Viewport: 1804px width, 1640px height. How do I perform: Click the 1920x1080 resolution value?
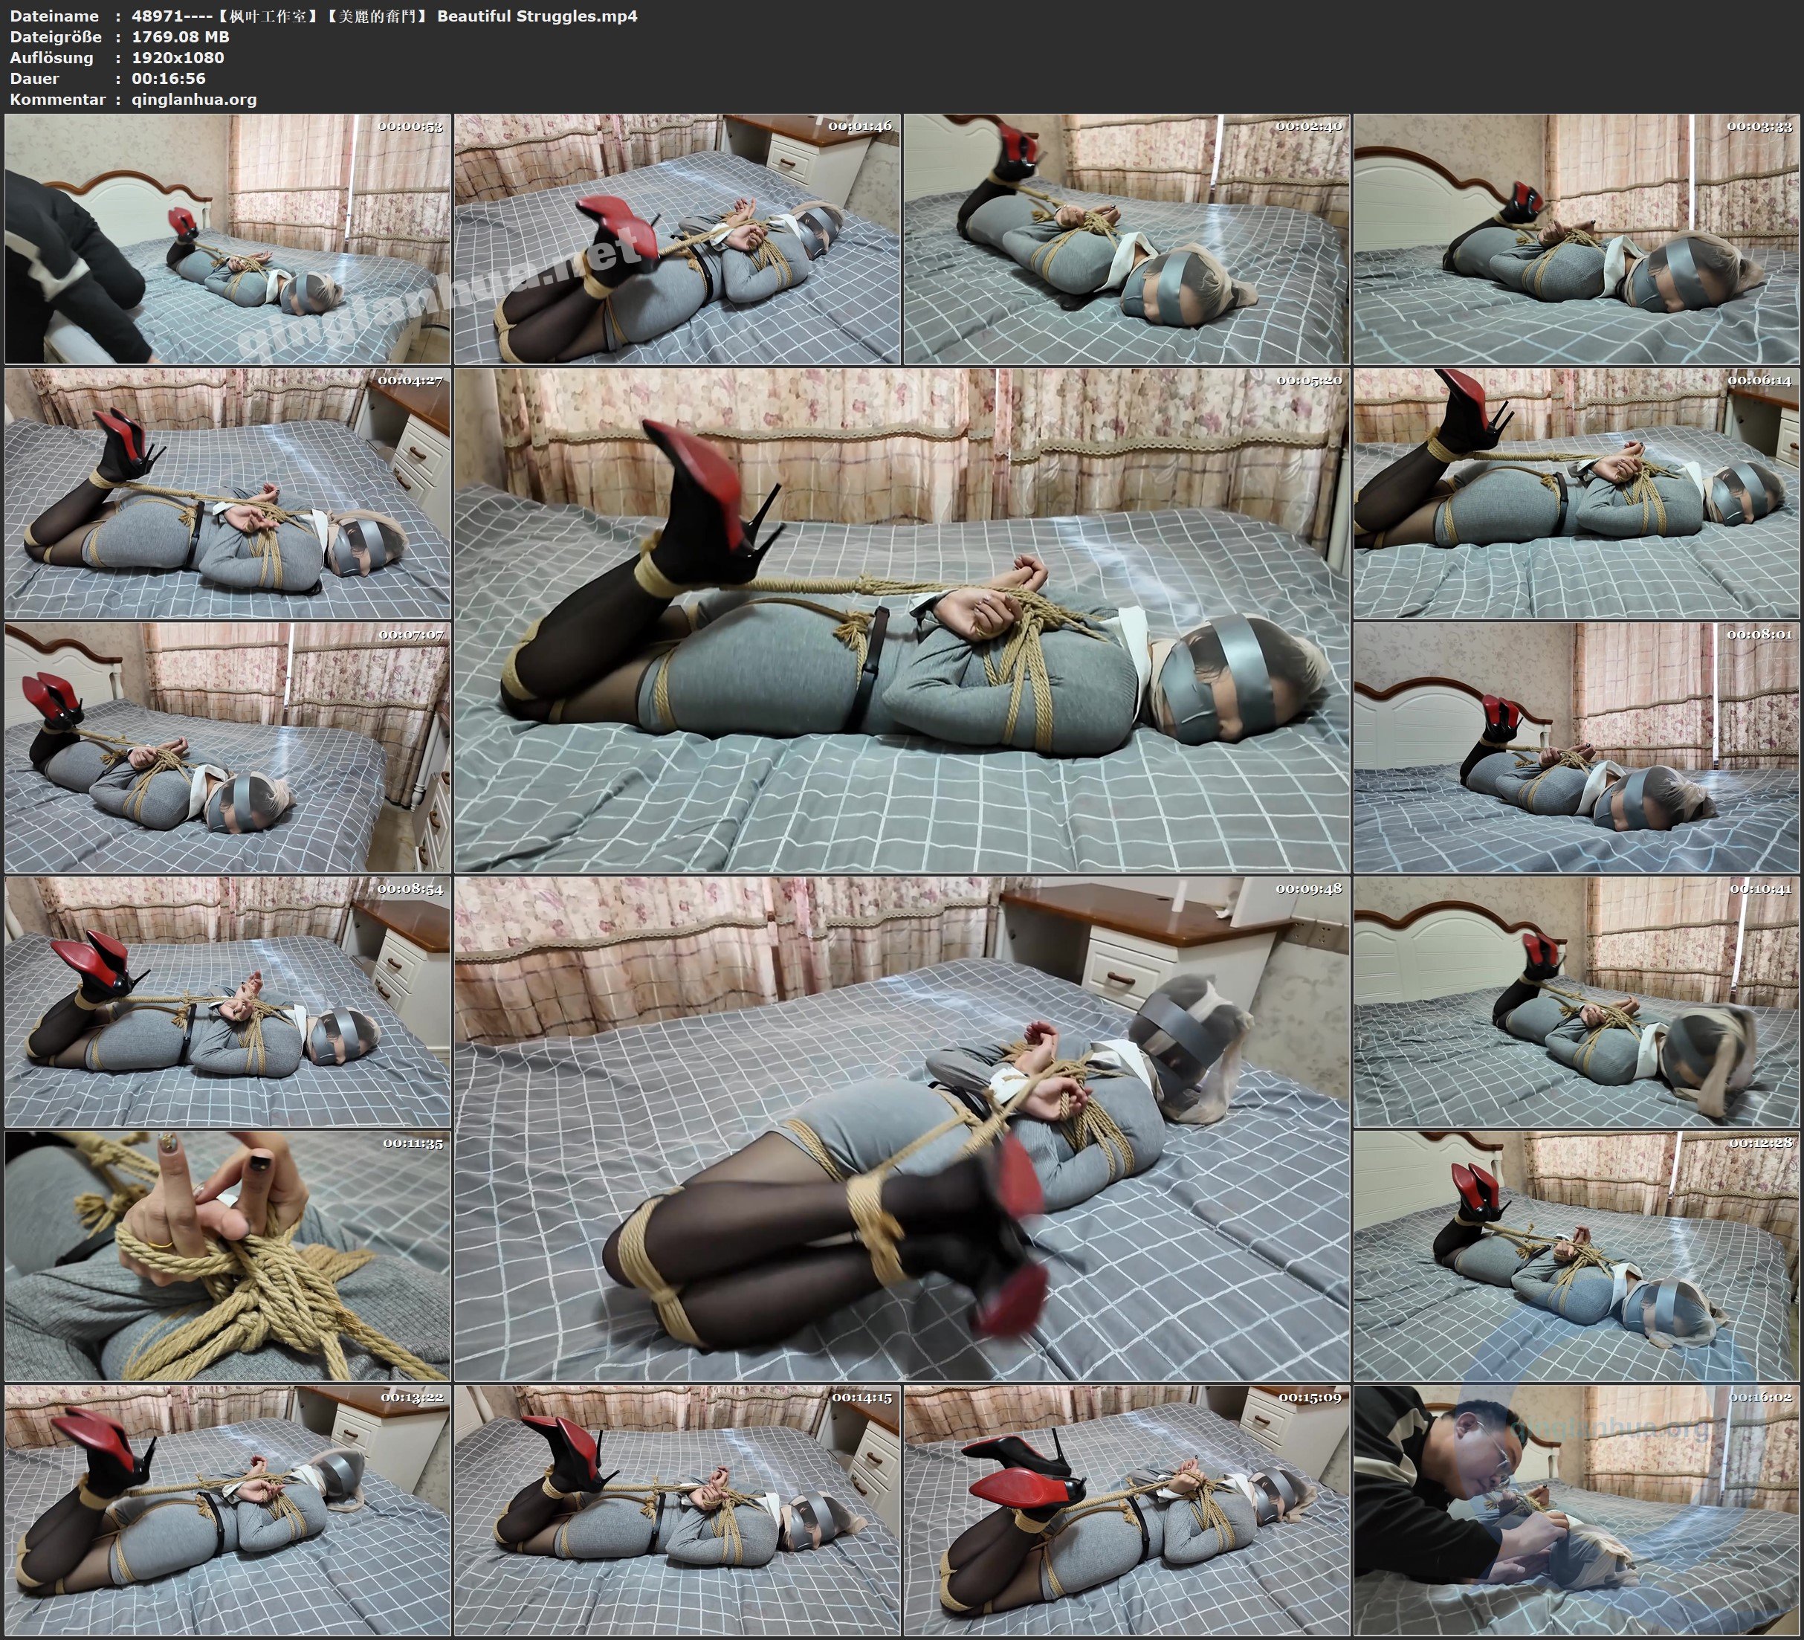click(177, 57)
